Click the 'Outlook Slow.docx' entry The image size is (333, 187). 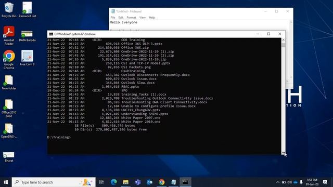pos(138,83)
